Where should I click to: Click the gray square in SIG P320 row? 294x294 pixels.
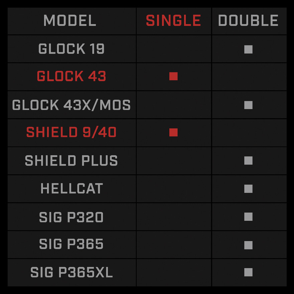pyautogui.click(x=248, y=217)
